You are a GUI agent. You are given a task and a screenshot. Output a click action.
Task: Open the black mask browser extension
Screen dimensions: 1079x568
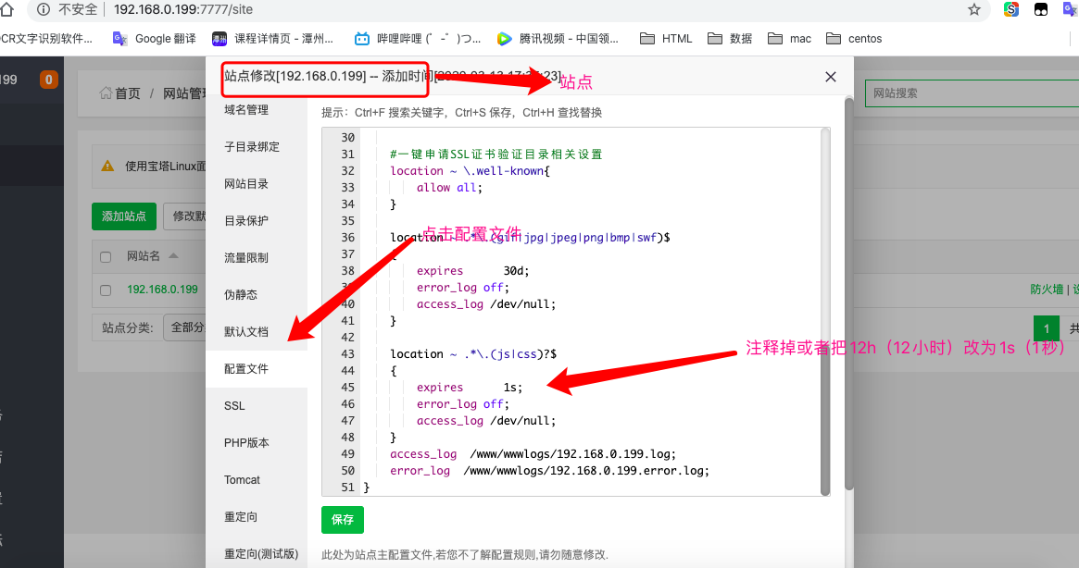coord(1041,9)
